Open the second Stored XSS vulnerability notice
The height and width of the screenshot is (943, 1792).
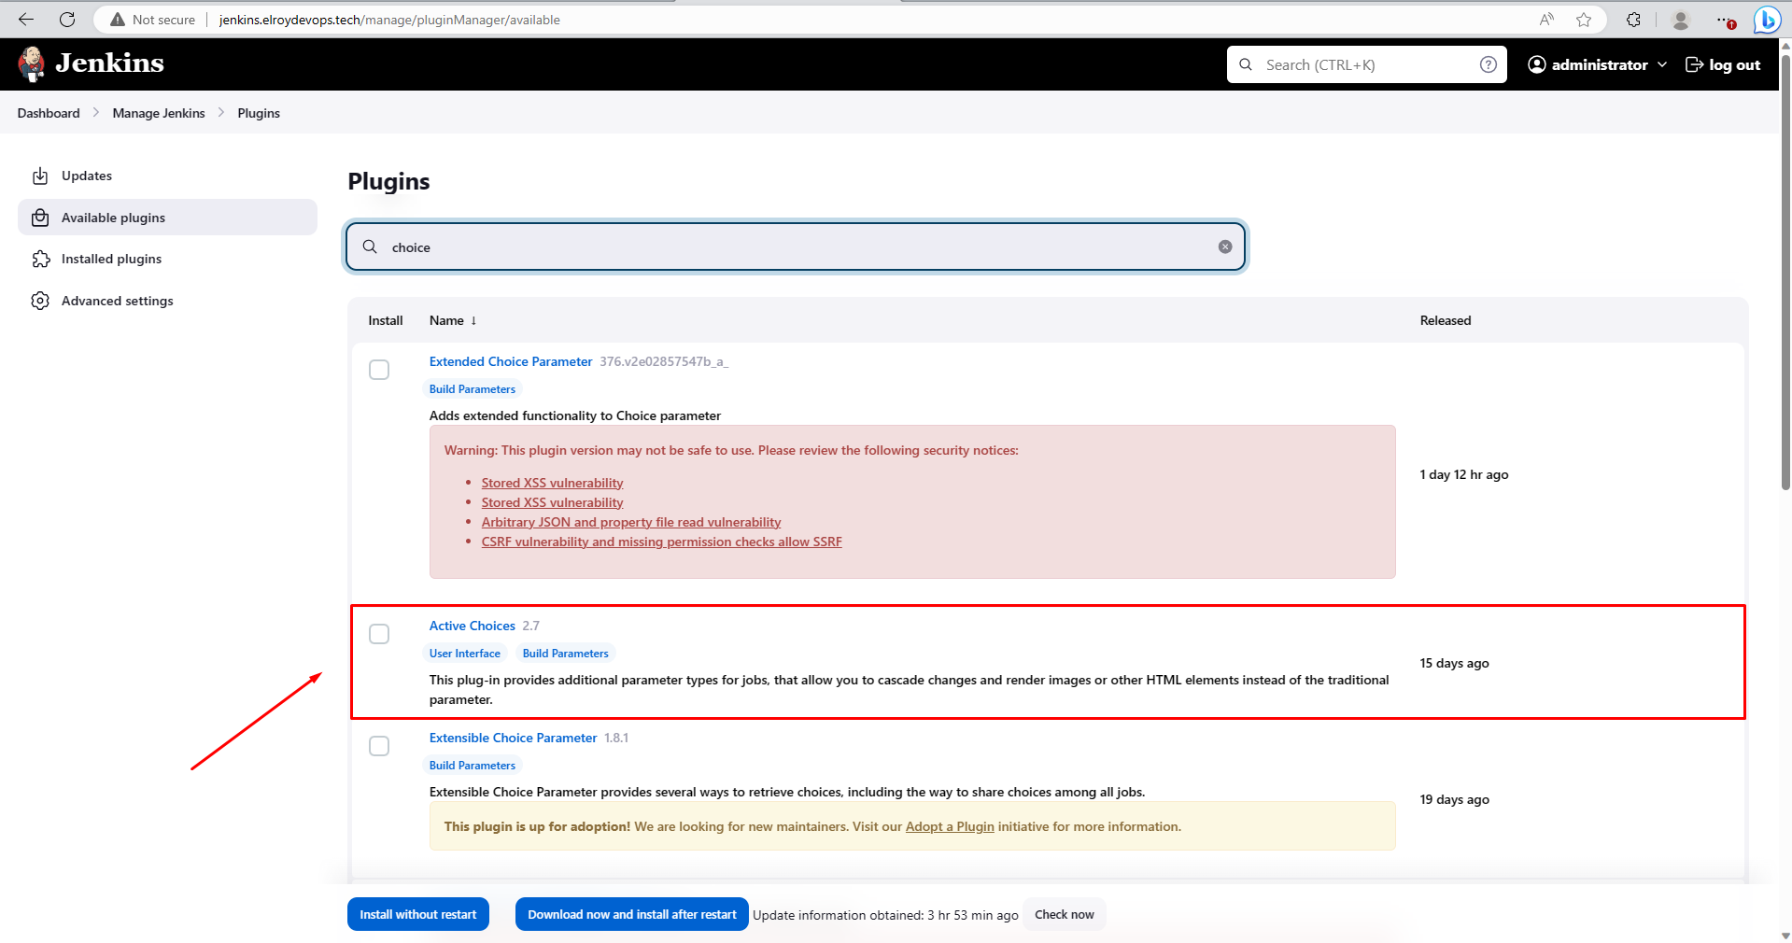[552, 502]
